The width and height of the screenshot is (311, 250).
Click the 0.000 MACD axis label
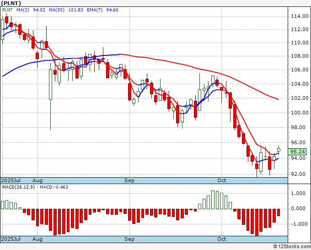coord(298,208)
